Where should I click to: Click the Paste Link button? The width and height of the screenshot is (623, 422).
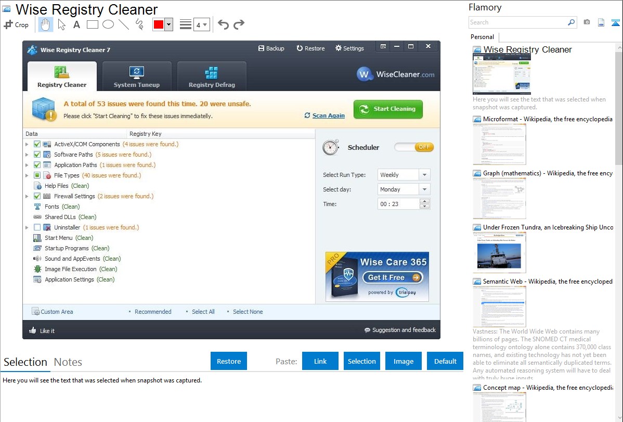coord(320,361)
